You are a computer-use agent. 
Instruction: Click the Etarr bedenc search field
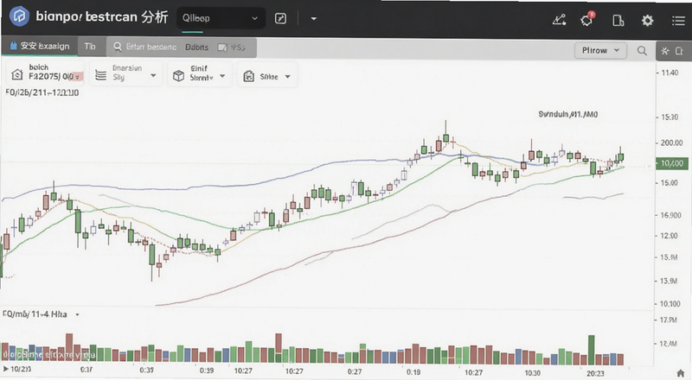(x=151, y=47)
